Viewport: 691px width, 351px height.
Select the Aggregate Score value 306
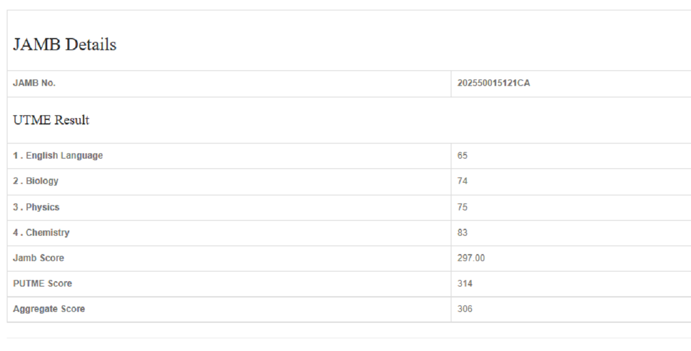coord(465,309)
